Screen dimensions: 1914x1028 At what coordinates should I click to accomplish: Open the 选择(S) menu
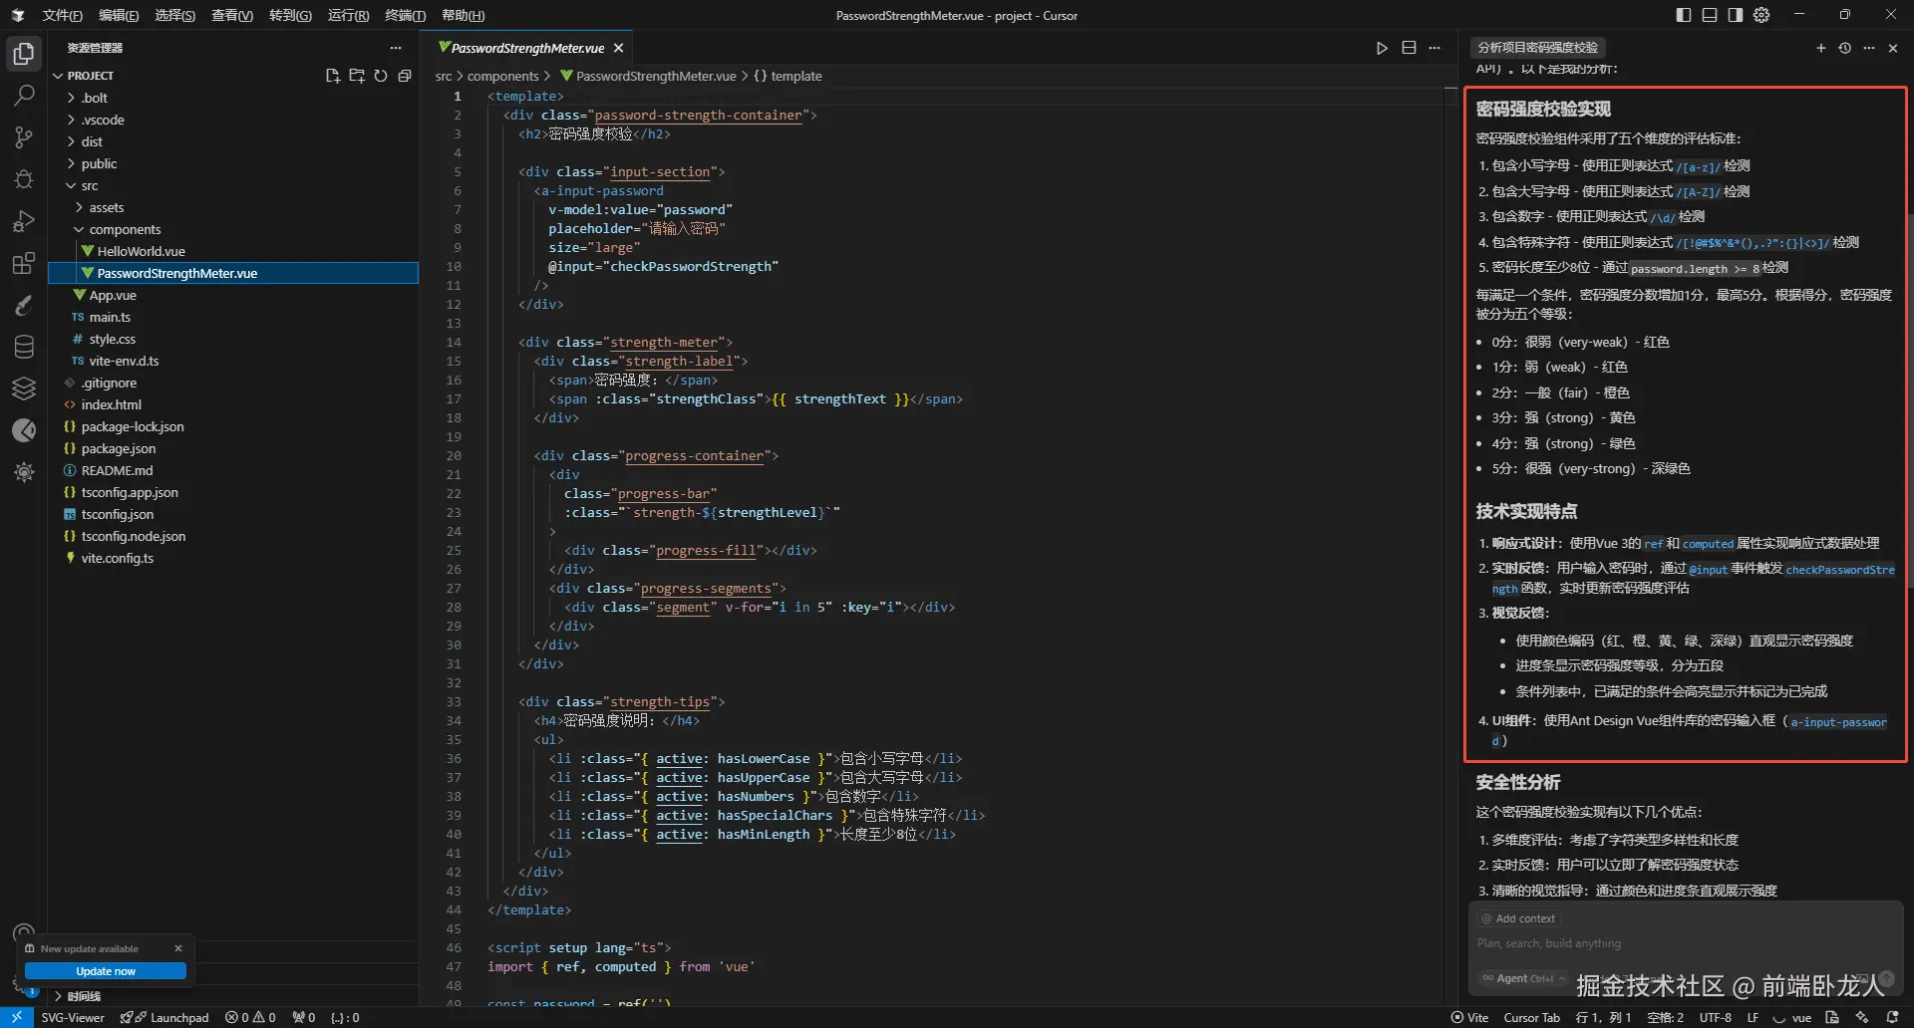(175, 15)
